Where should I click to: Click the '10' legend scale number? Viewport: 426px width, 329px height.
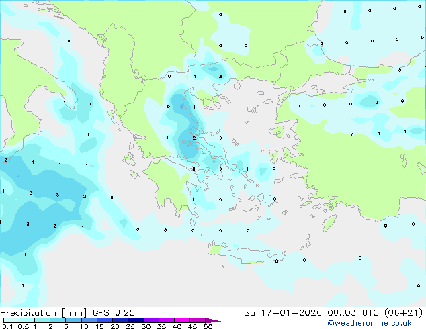point(84,326)
